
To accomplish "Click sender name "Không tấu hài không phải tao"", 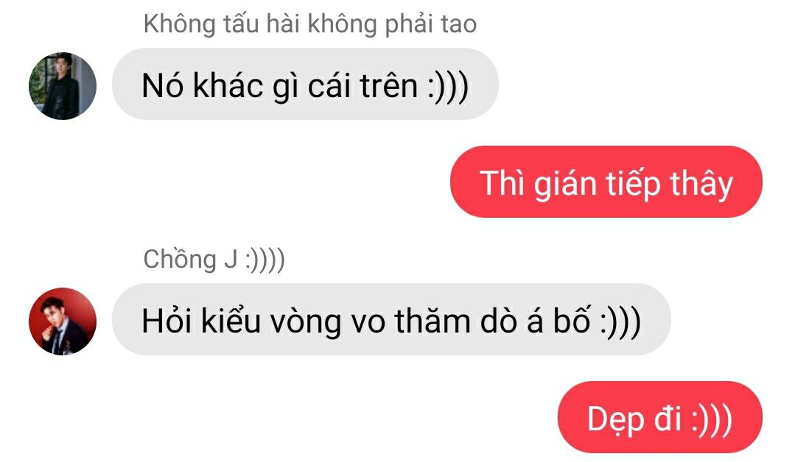I will (309, 24).
